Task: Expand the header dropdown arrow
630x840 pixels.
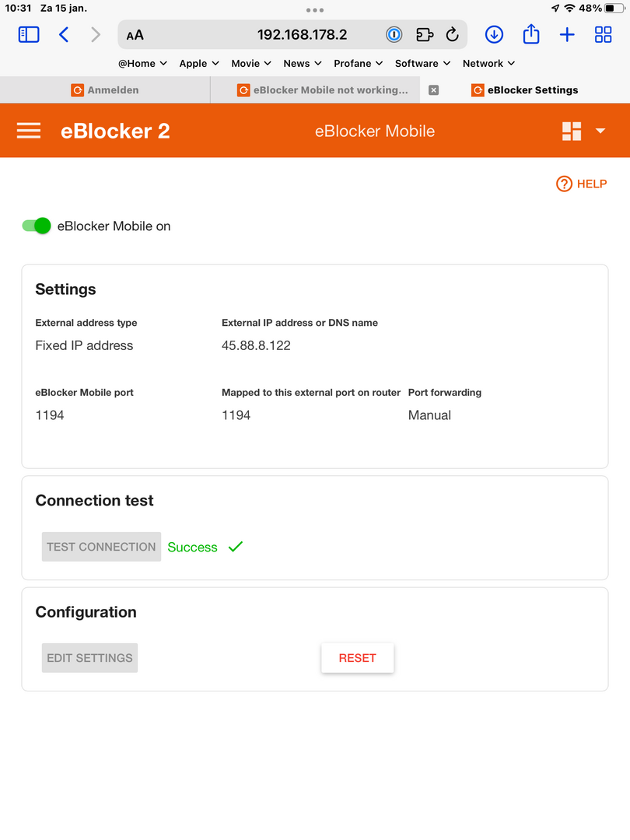Action: tap(600, 131)
